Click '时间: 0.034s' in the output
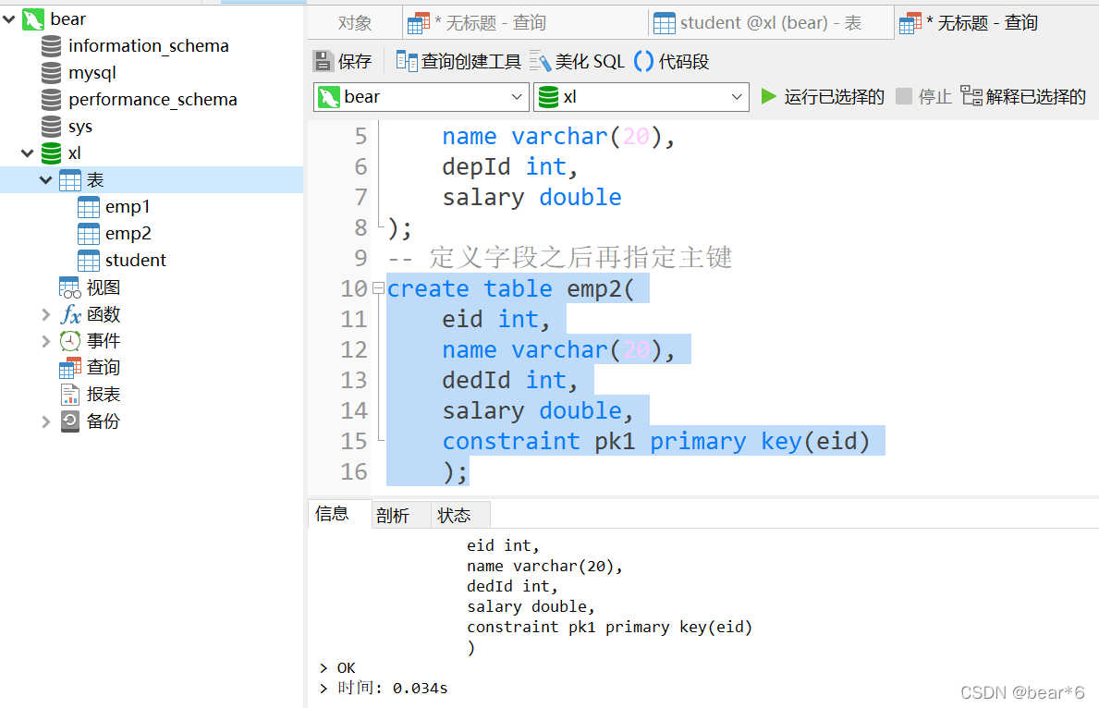Screen dimensions: 1099x708 coord(393,689)
